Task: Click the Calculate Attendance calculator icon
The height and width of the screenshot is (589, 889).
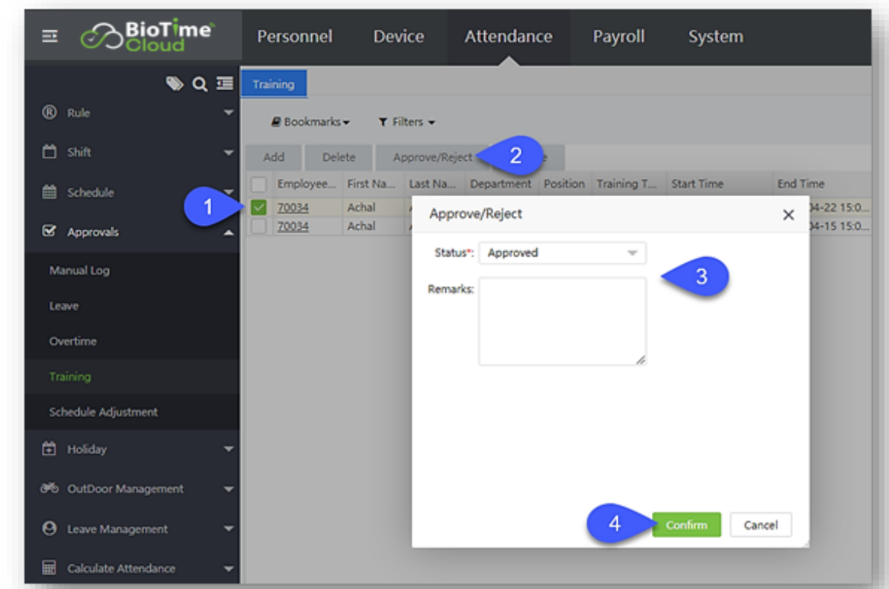Action: 50,568
